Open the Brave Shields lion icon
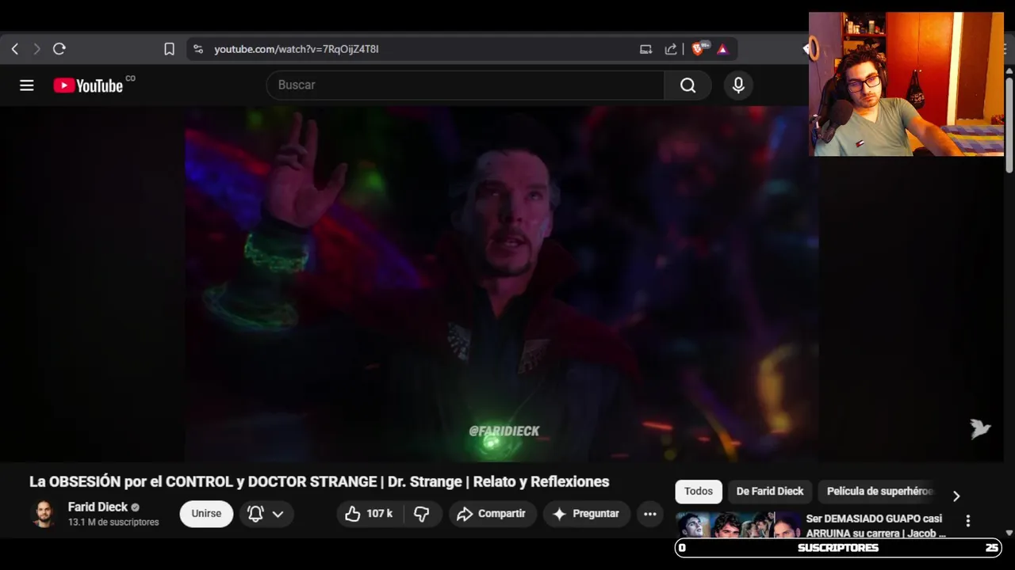 (x=699, y=49)
